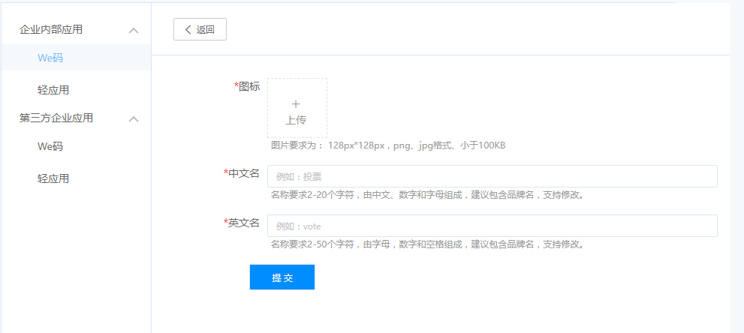Focus the 英文名 input field

click(x=492, y=226)
